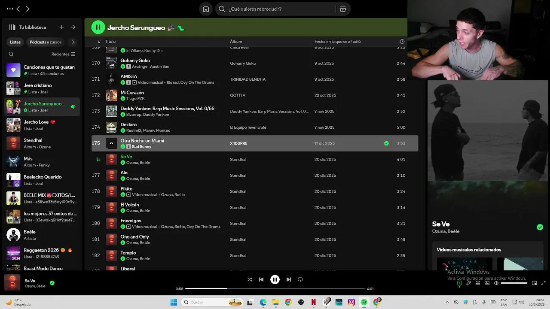
Task: Select the Pódcasts y cursos filter chip
Action: point(46,42)
